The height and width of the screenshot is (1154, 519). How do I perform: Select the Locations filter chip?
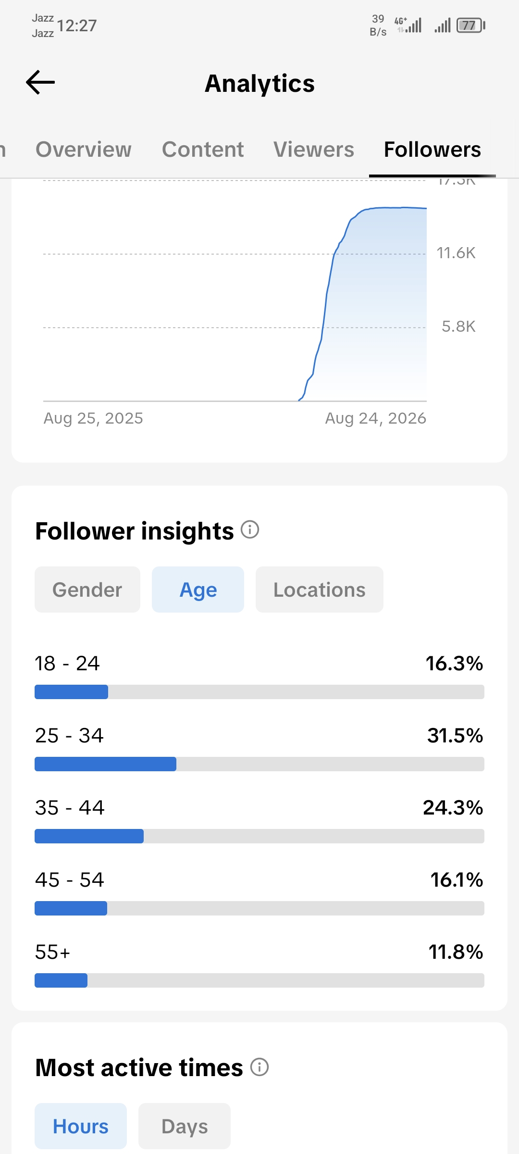[320, 590]
